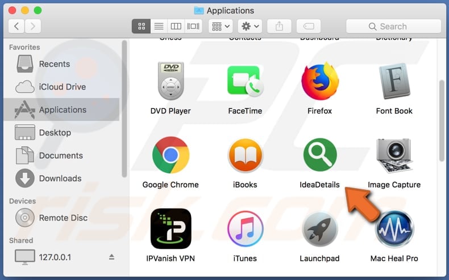This screenshot has width=449, height=280.
Task: Select the Firefox app icon
Action: coord(320,81)
